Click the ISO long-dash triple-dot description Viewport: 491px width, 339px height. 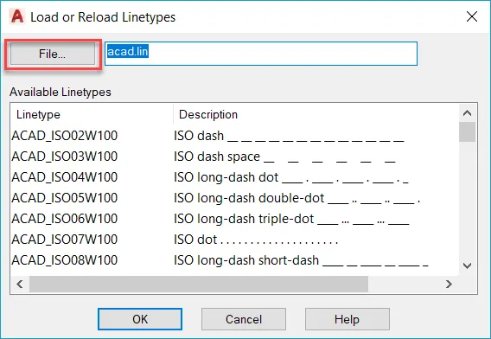[x=291, y=219]
